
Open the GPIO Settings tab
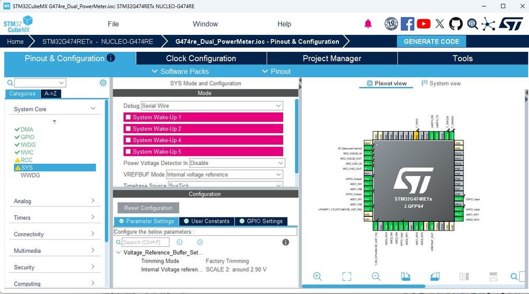click(x=261, y=221)
